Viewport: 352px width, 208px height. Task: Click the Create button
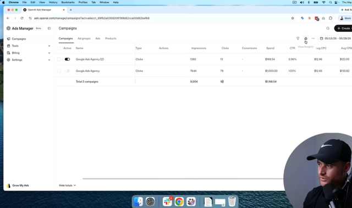(343, 28)
